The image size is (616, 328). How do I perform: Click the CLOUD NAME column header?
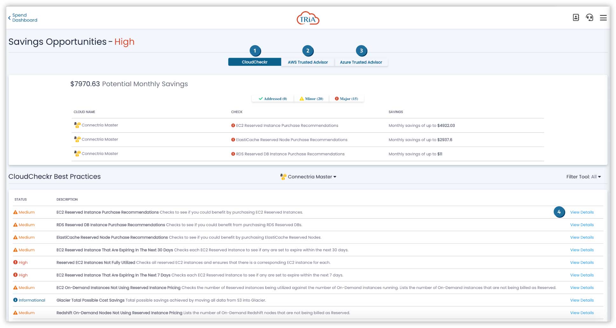click(x=84, y=112)
